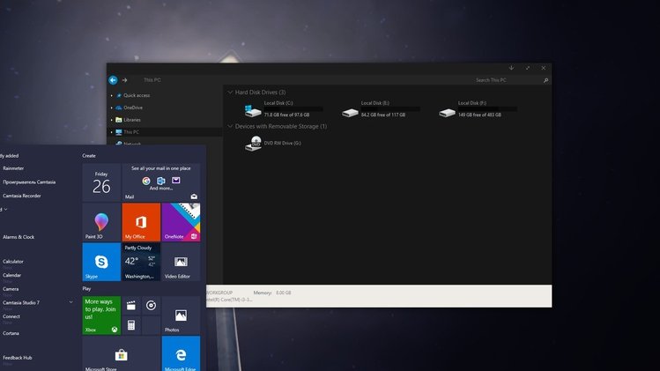The height and width of the screenshot is (371, 660).
Task: Open the Movies clapperboard small tile
Action: point(131,306)
